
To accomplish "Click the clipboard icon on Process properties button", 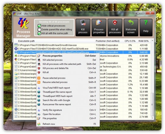I will (x=99, y=22).
